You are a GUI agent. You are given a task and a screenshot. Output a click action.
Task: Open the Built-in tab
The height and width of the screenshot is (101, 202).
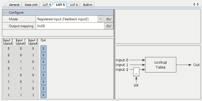pos(88,5)
